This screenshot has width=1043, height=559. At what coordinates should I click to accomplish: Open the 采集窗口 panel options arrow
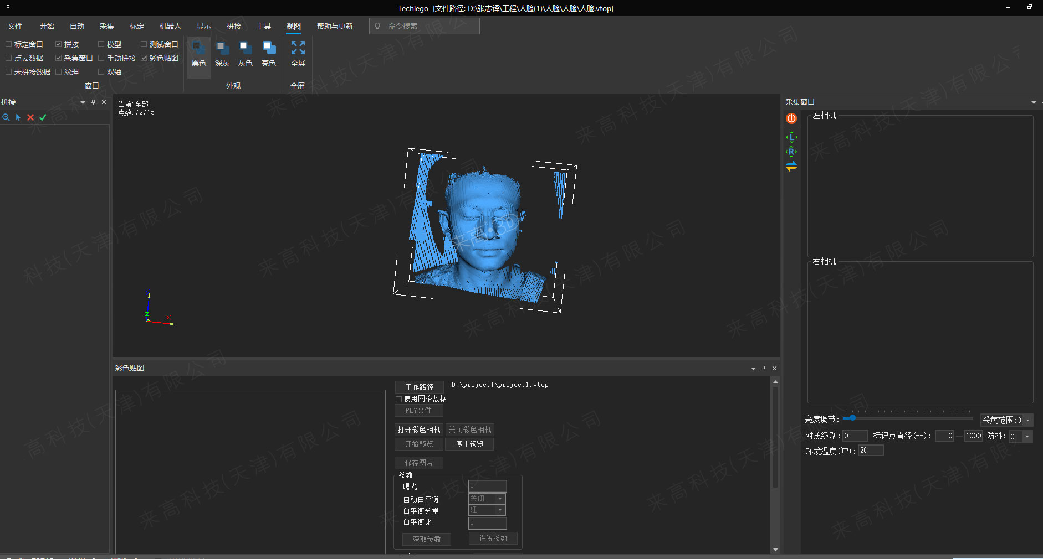pyautogui.click(x=1034, y=102)
